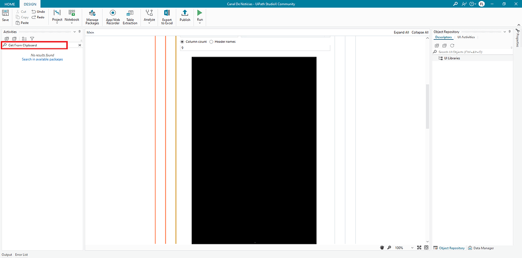The height and width of the screenshot is (258, 522).
Task: Open the 100% zoom dropdown
Action: tap(412, 248)
